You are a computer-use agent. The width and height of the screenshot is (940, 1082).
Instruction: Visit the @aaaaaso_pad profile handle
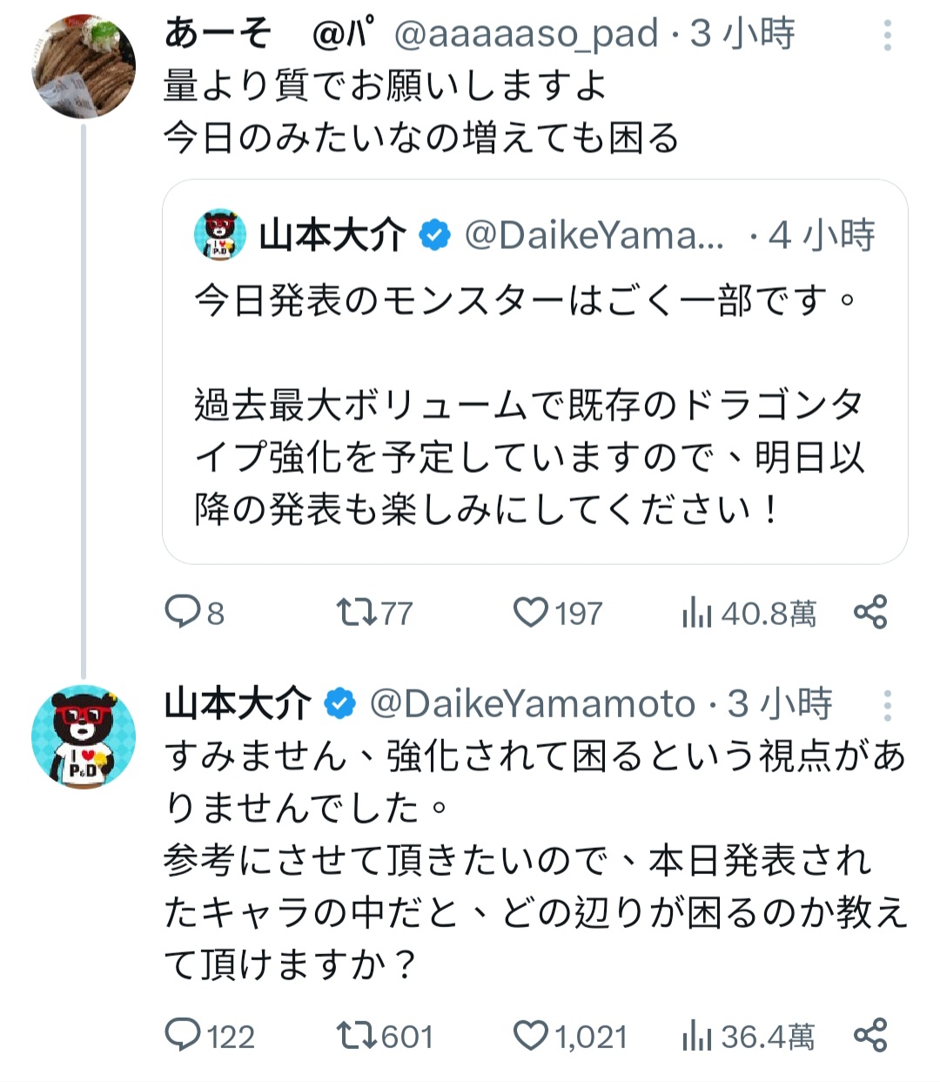tap(526, 35)
